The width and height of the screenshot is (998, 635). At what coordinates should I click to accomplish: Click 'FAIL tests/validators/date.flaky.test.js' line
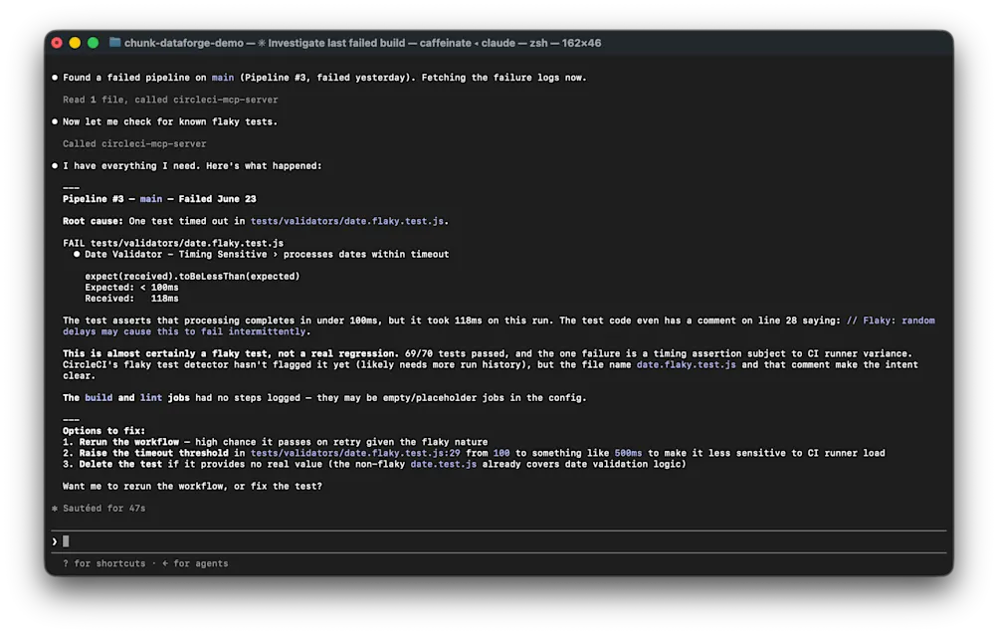click(x=173, y=243)
